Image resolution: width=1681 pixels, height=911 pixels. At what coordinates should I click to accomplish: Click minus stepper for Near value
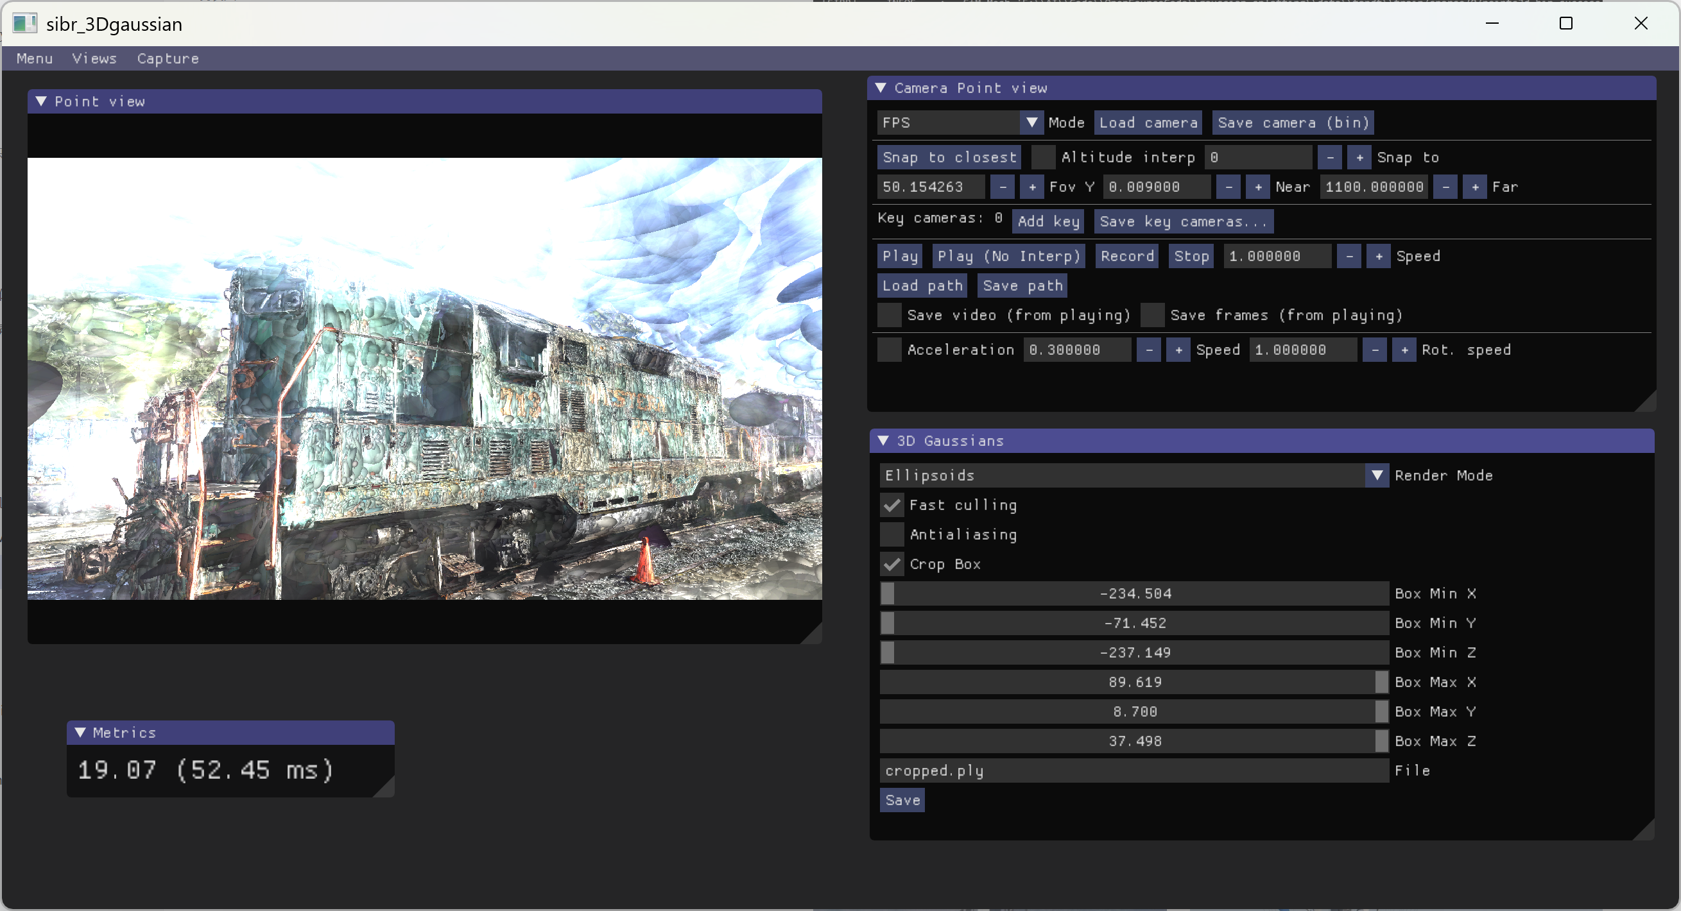tap(1228, 187)
